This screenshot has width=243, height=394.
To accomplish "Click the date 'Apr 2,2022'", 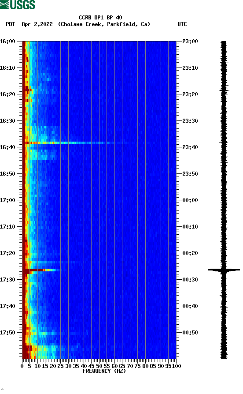I will 37,24.
